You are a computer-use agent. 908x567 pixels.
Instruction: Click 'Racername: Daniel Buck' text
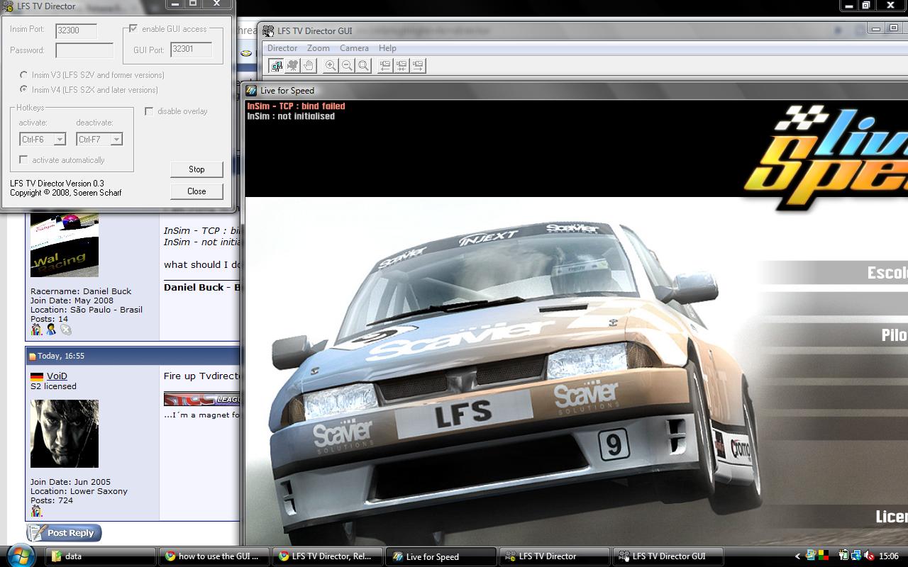(x=81, y=291)
